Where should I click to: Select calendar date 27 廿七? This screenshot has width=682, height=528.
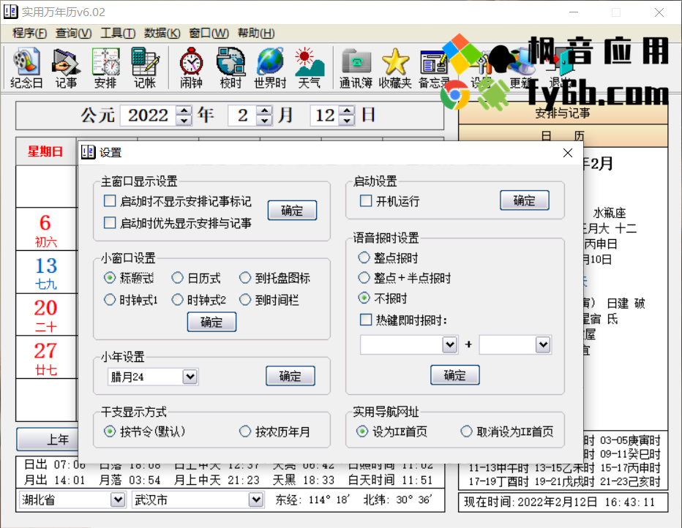(47, 357)
